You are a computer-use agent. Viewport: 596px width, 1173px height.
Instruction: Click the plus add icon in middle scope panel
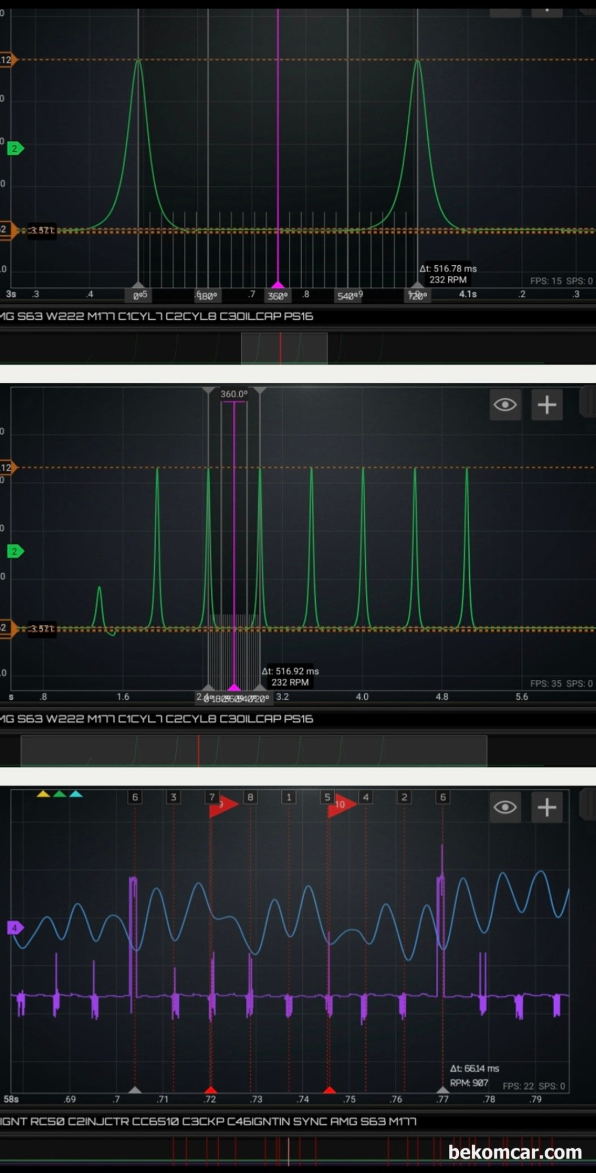pos(547,405)
